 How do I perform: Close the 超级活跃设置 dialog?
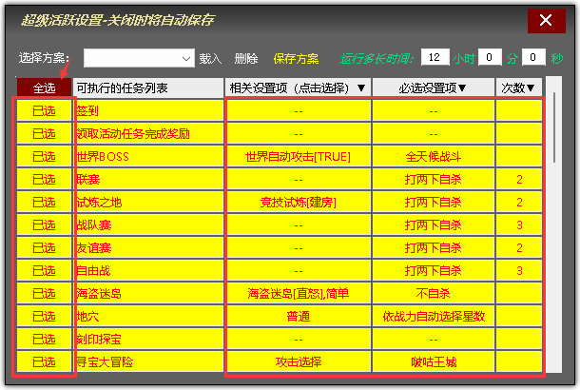546,20
